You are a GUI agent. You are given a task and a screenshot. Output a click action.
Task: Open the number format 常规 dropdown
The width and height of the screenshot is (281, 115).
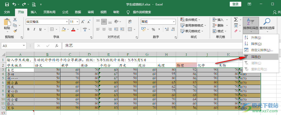point(157,22)
